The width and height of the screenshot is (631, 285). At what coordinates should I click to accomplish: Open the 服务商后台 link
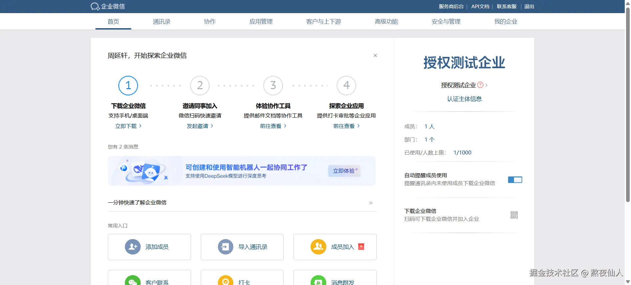[451, 7]
